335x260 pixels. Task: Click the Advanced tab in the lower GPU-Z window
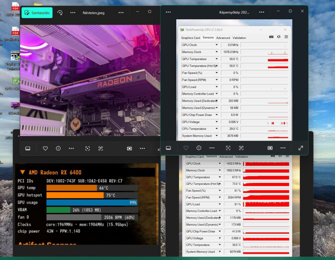[x=226, y=157]
